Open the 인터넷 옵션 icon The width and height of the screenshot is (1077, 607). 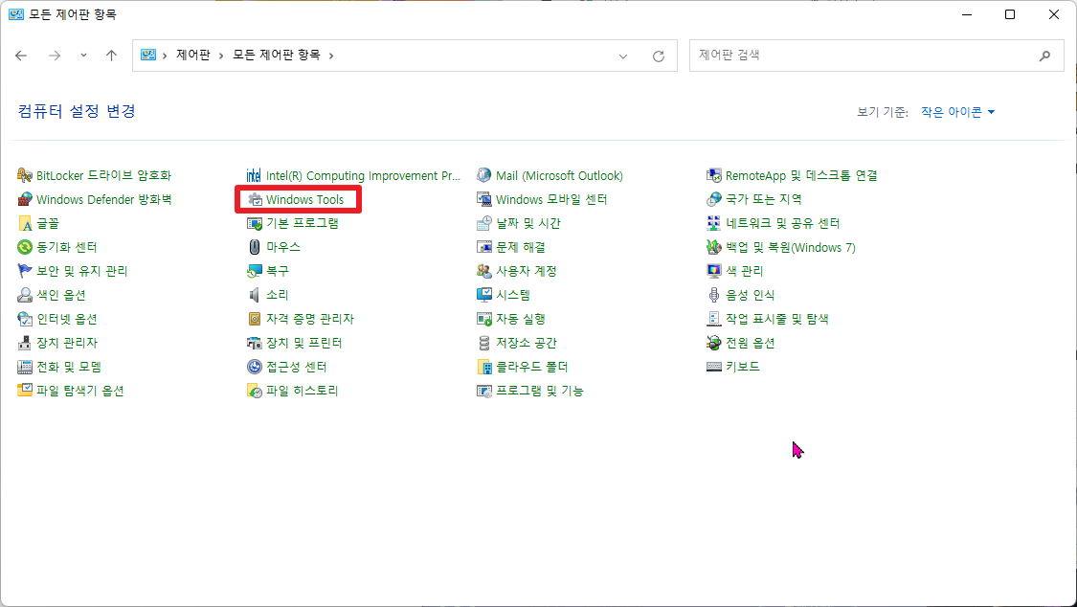coord(25,319)
